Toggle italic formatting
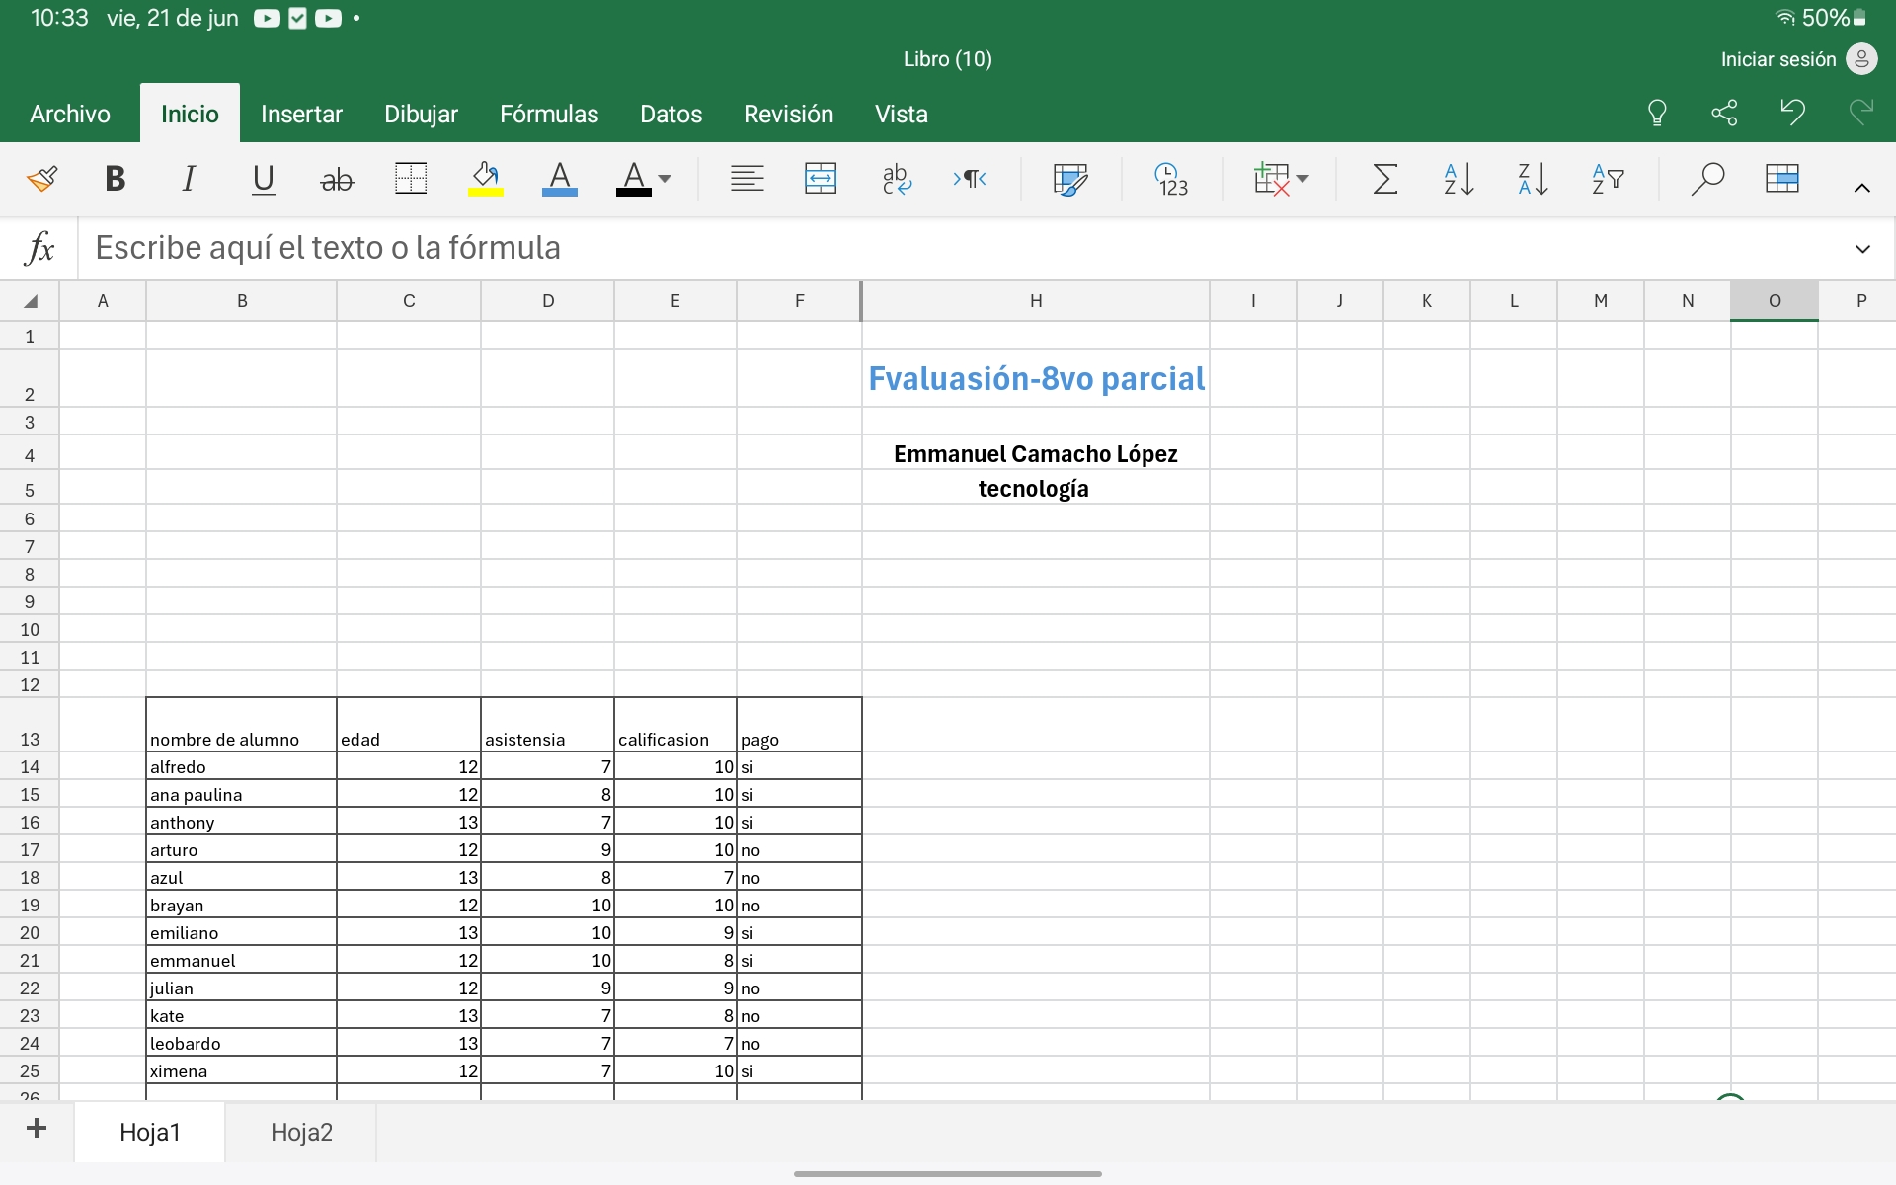 pyautogui.click(x=189, y=179)
